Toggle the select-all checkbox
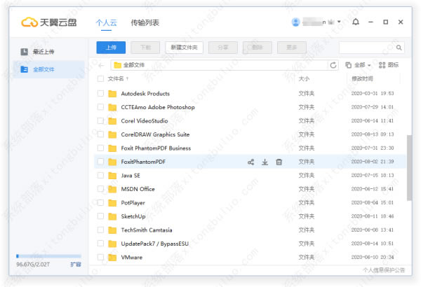 click(100, 79)
